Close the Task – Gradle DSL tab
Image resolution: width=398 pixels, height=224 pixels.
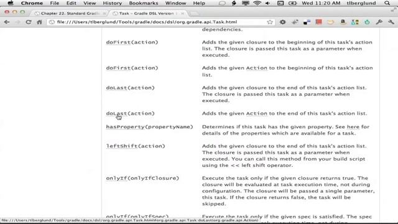pyautogui.click(x=182, y=14)
